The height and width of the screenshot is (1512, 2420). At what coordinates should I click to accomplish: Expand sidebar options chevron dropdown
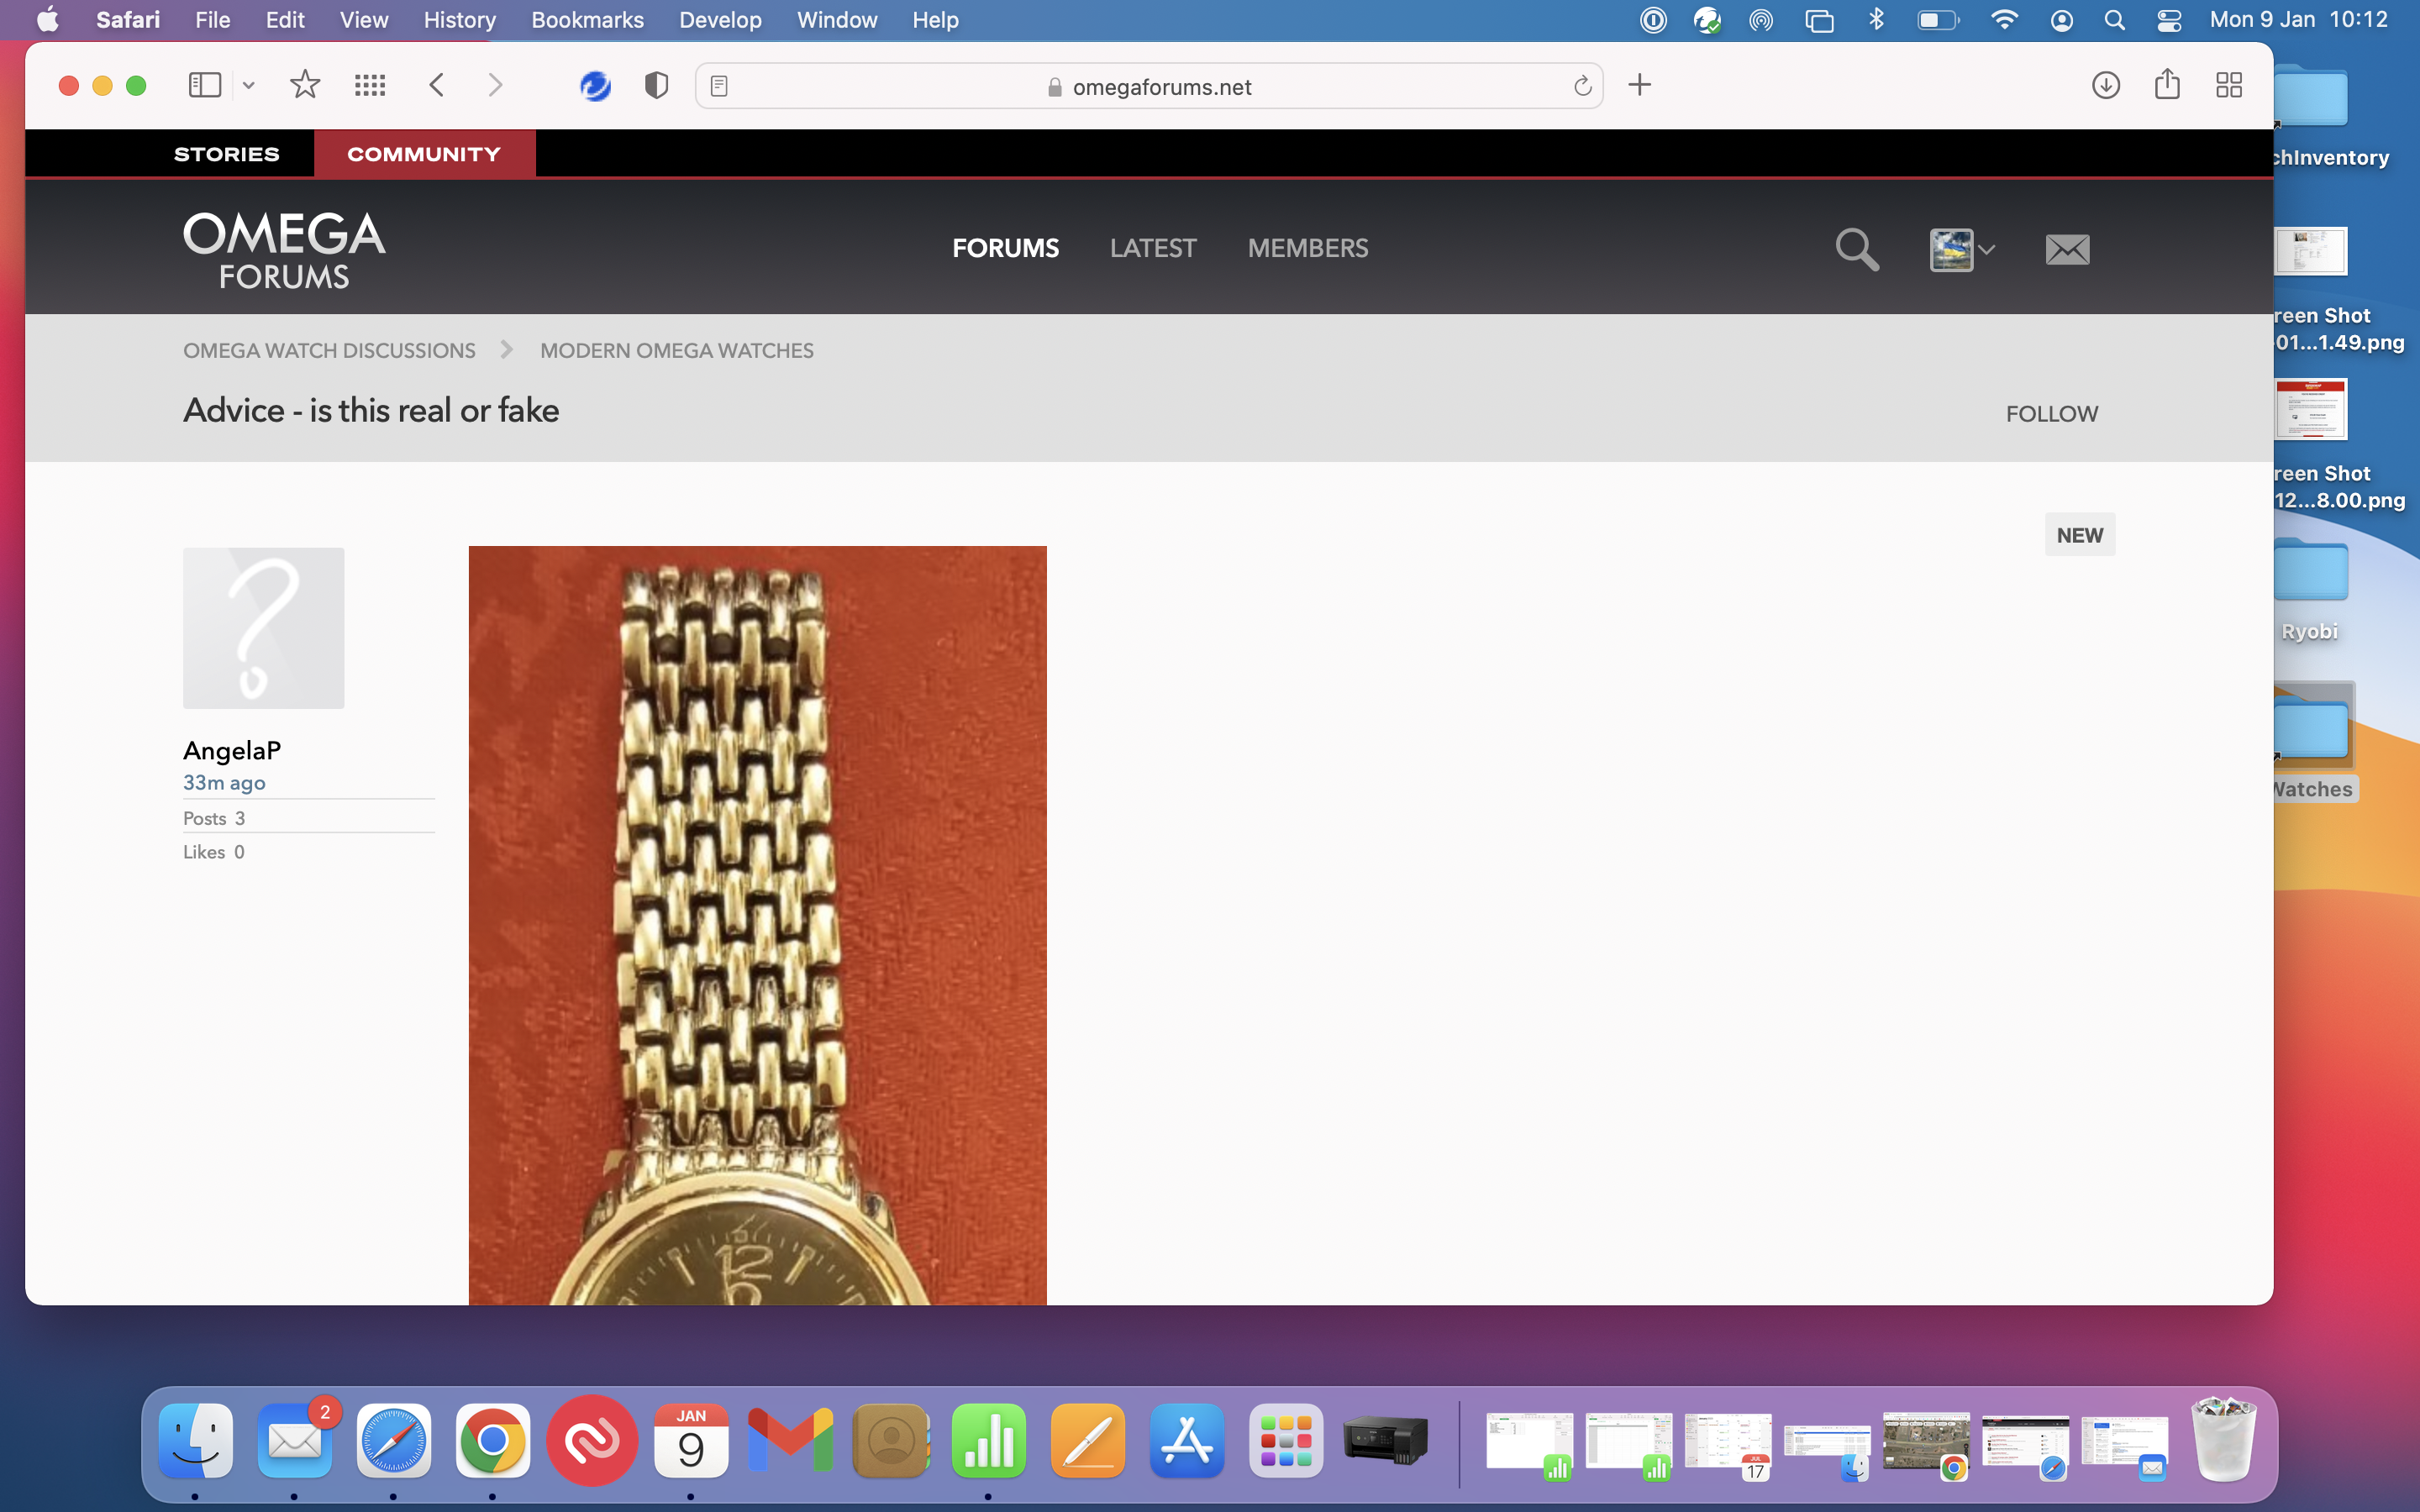point(249,86)
